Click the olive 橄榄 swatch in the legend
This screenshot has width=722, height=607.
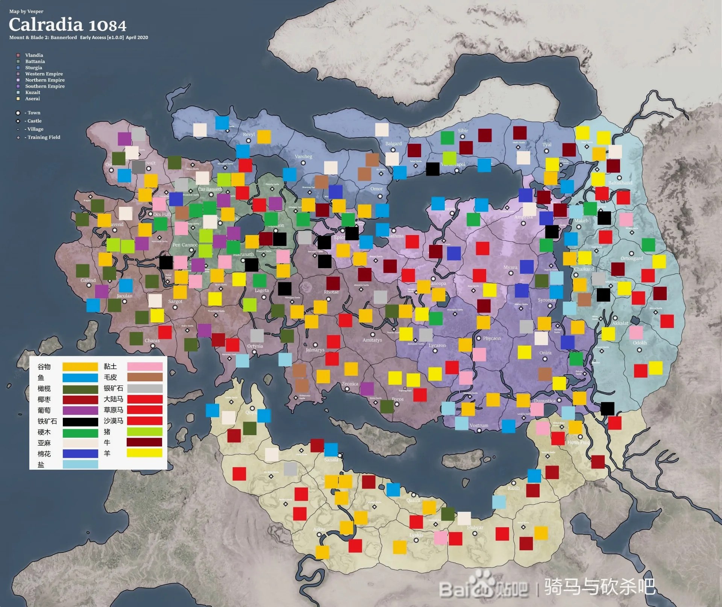pyautogui.click(x=80, y=389)
